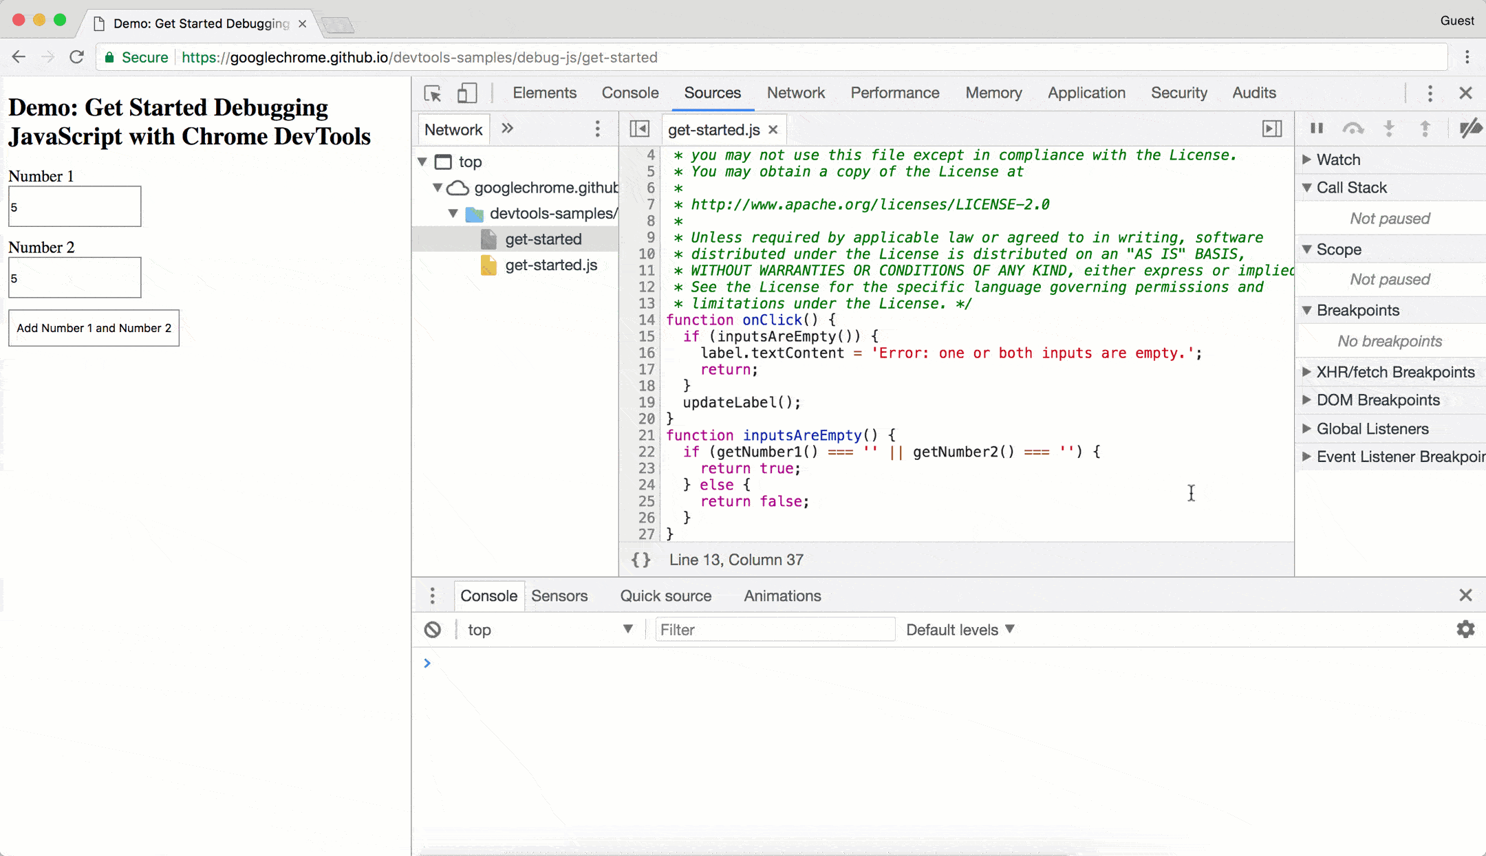This screenshot has width=1486, height=856.
Task: Click the step into next function call icon
Action: click(1389, 129)
